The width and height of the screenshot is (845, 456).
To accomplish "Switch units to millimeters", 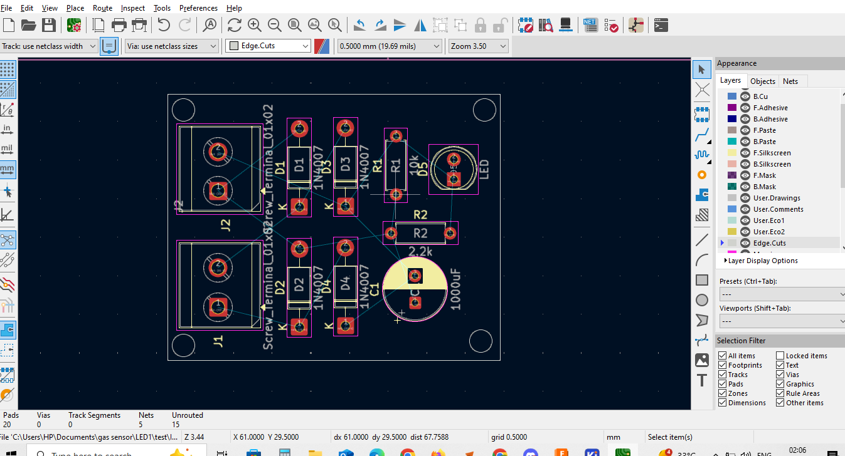I will point(8,170).
